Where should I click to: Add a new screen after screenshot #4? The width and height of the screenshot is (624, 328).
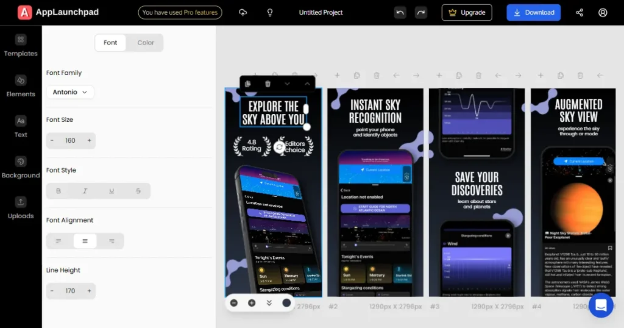click(x=541, y=75)
